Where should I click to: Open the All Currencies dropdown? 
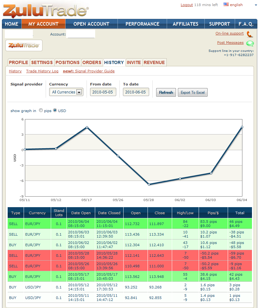click(66, 92)
